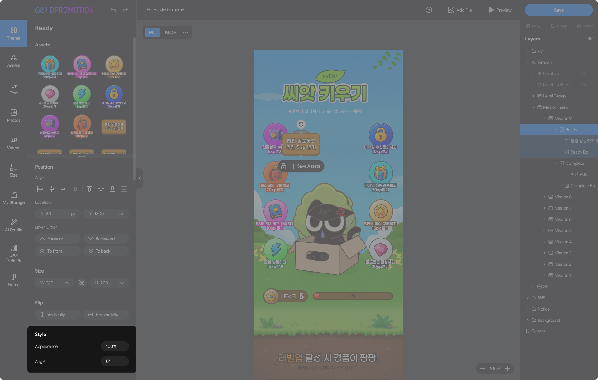598x380 pixels.
Task: Zoom in with the plus icon
Action: [x=508, y=368]
